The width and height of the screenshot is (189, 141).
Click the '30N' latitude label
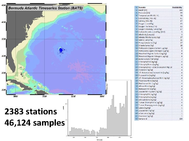(x=3, y=56)
